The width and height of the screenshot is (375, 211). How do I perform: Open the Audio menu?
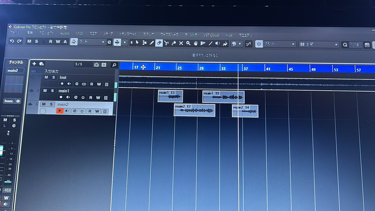tap(65, 33)
